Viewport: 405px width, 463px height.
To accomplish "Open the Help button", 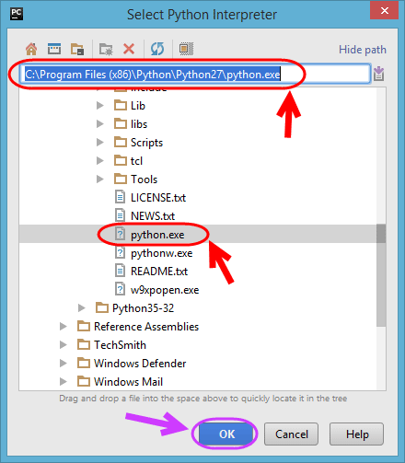I will pyautogui.click(x=356, y=434).
